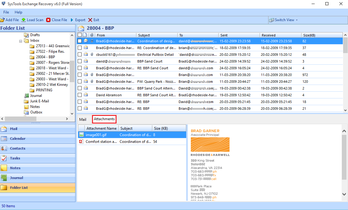Sort by the Subject column header

(157, 35)
